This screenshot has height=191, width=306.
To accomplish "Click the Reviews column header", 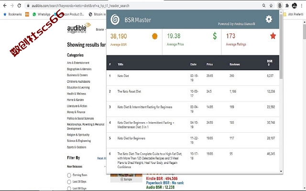I will pos(235,64).
